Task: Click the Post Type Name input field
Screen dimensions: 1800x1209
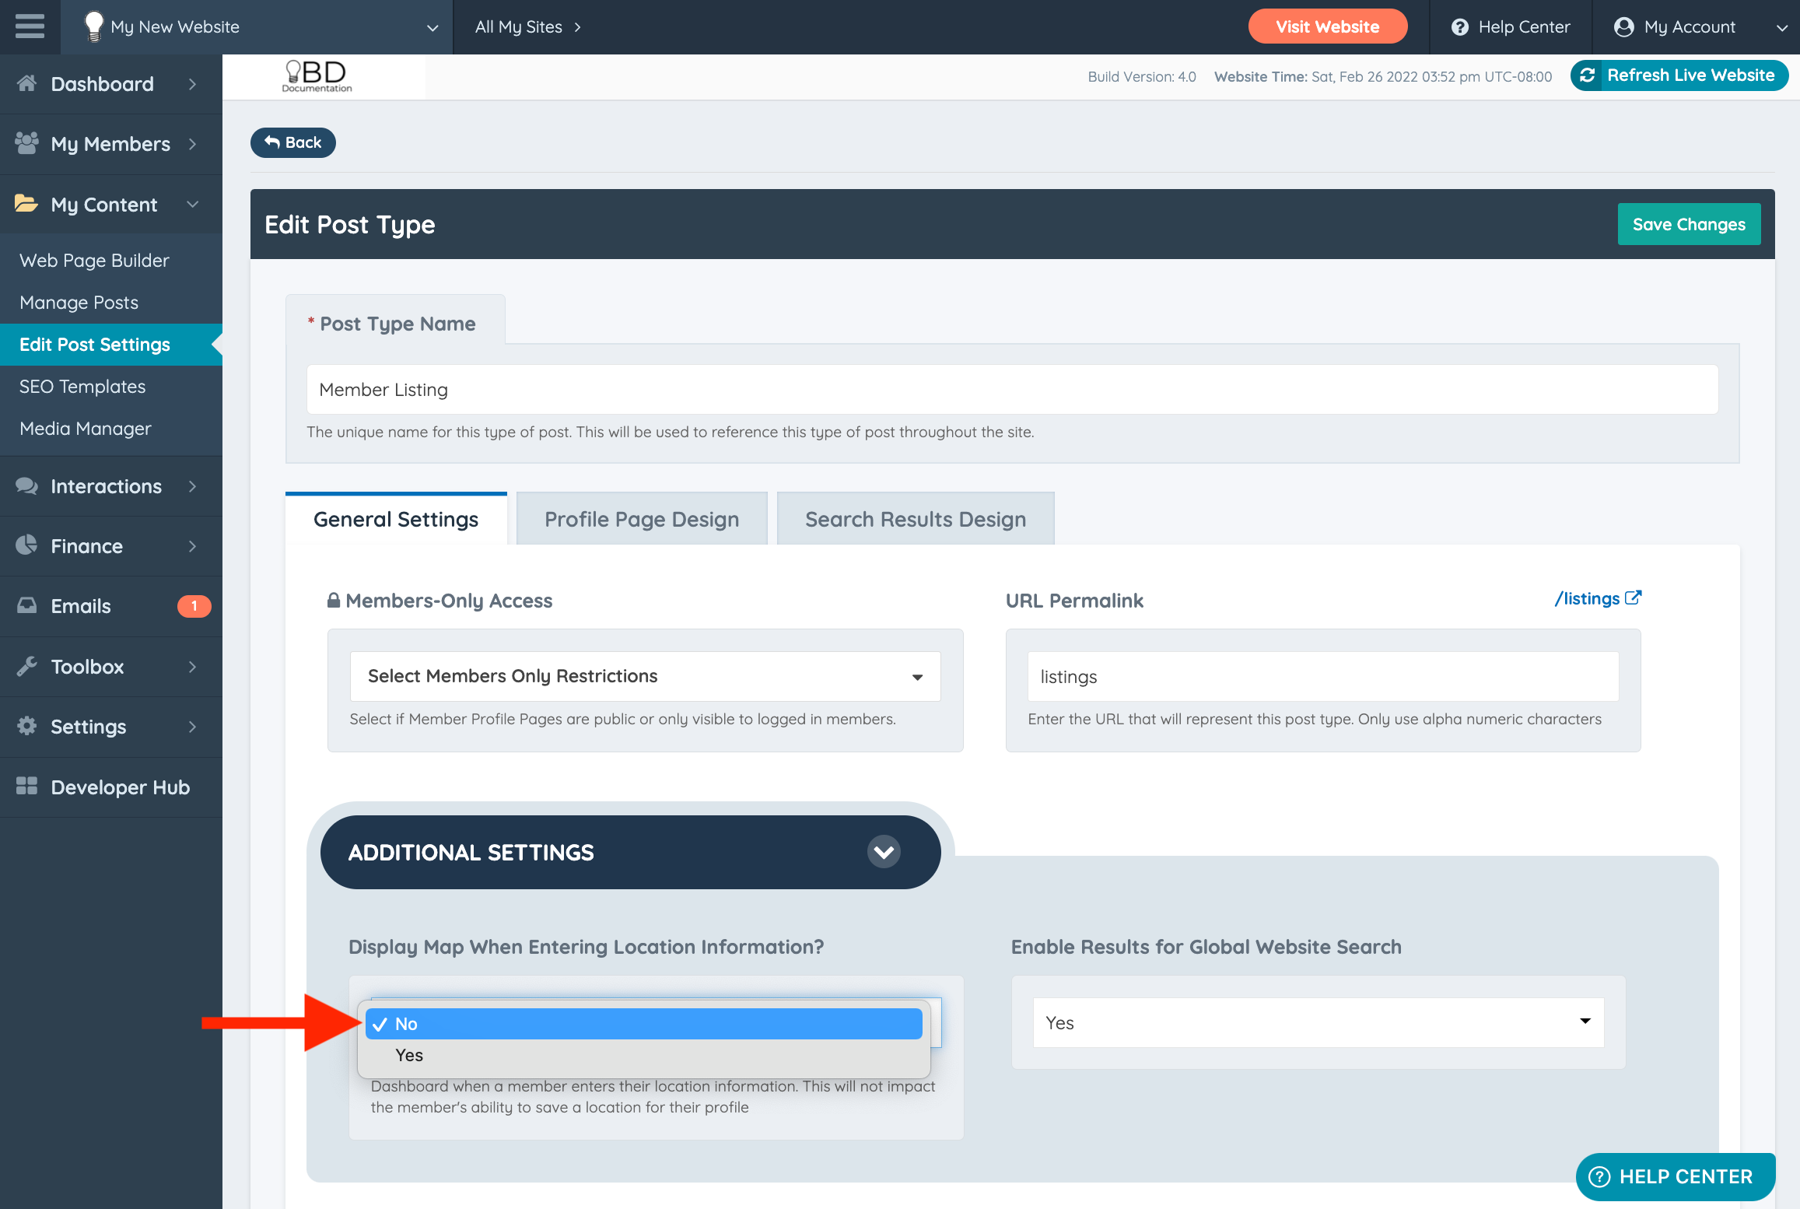Action: (1011, 390)
